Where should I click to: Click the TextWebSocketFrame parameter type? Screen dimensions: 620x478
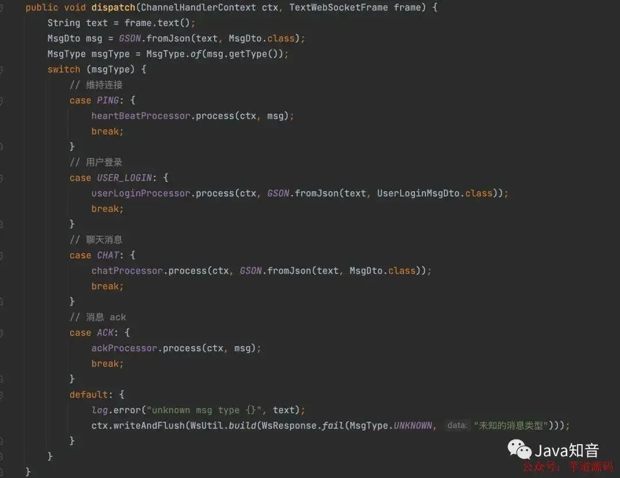[339, 7]
